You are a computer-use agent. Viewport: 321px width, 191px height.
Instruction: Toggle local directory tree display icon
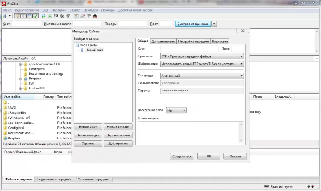point(23,16)
